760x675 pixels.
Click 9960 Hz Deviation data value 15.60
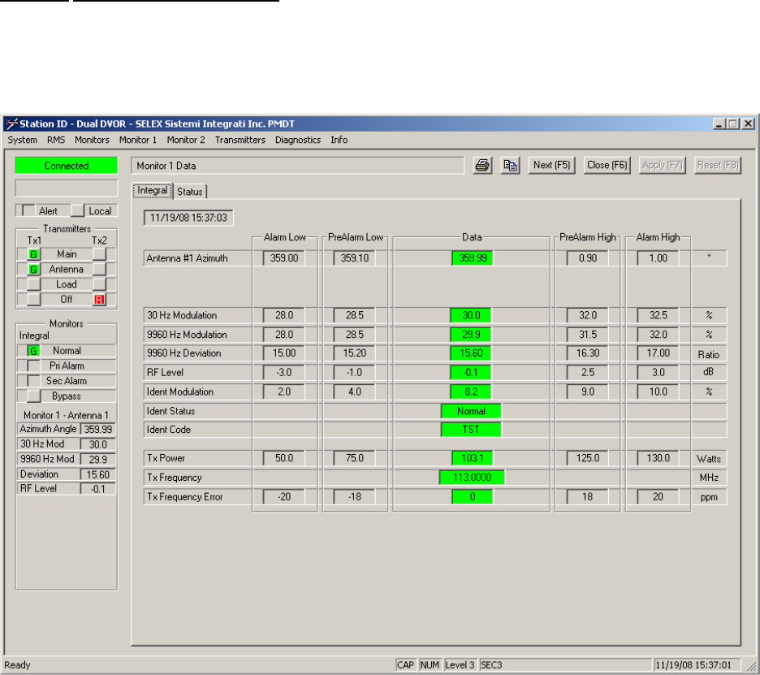[x=471, y=353]
